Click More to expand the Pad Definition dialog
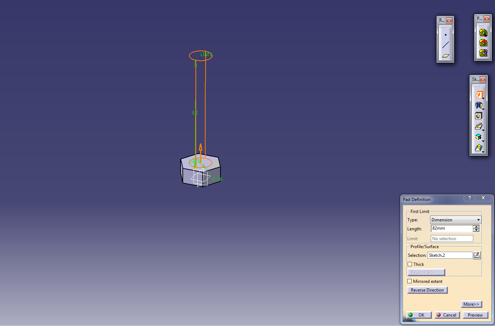 pos(471,304)
